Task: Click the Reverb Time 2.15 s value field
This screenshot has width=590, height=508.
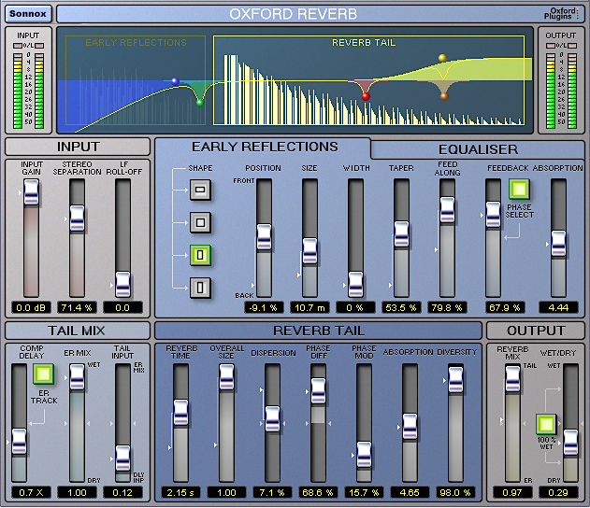Action: pos(180,492)
